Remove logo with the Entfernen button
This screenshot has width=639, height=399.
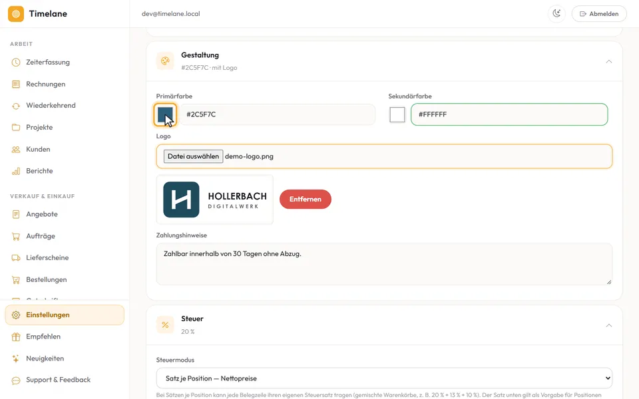[x=306, y=199]
